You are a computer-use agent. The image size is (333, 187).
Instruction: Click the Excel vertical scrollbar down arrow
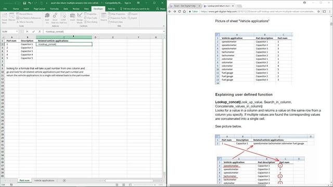pyautogui.click(x=164, y=177)
